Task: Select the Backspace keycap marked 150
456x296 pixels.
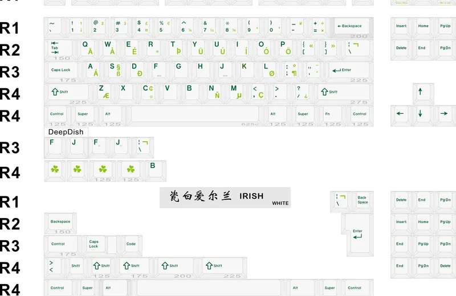Action: [x=60, y=223]
